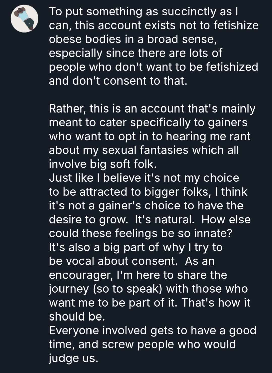Click the line starting "Everyone involved gets"
Viewport: 272px width, 373px height.
click(x=152, y=330)
